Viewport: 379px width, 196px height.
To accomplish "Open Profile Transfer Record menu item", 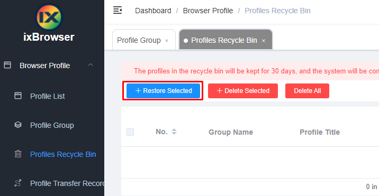I will [67, 183].
